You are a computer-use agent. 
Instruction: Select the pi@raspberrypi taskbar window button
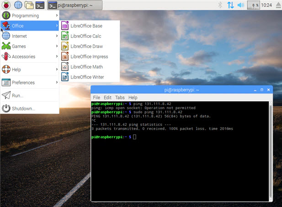75,5
